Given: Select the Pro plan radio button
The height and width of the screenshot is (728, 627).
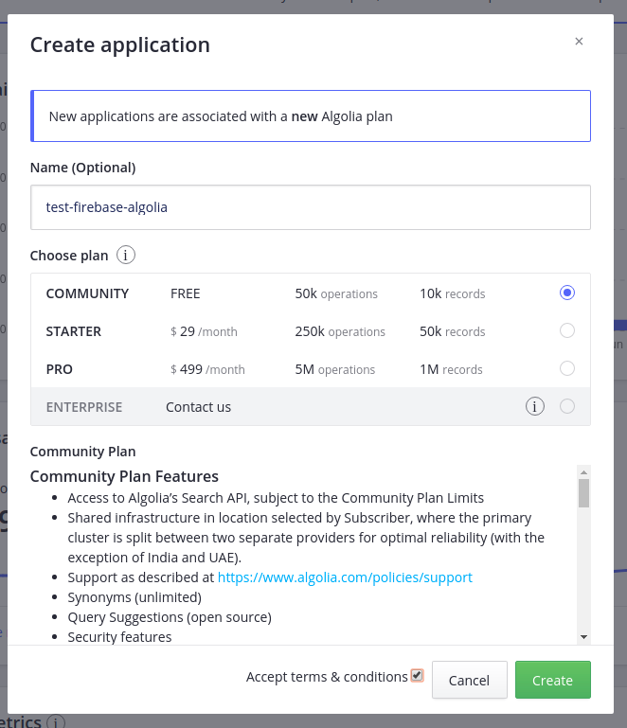Looking at the screenshot, I should pyautogui.click(x=567, y=368).
